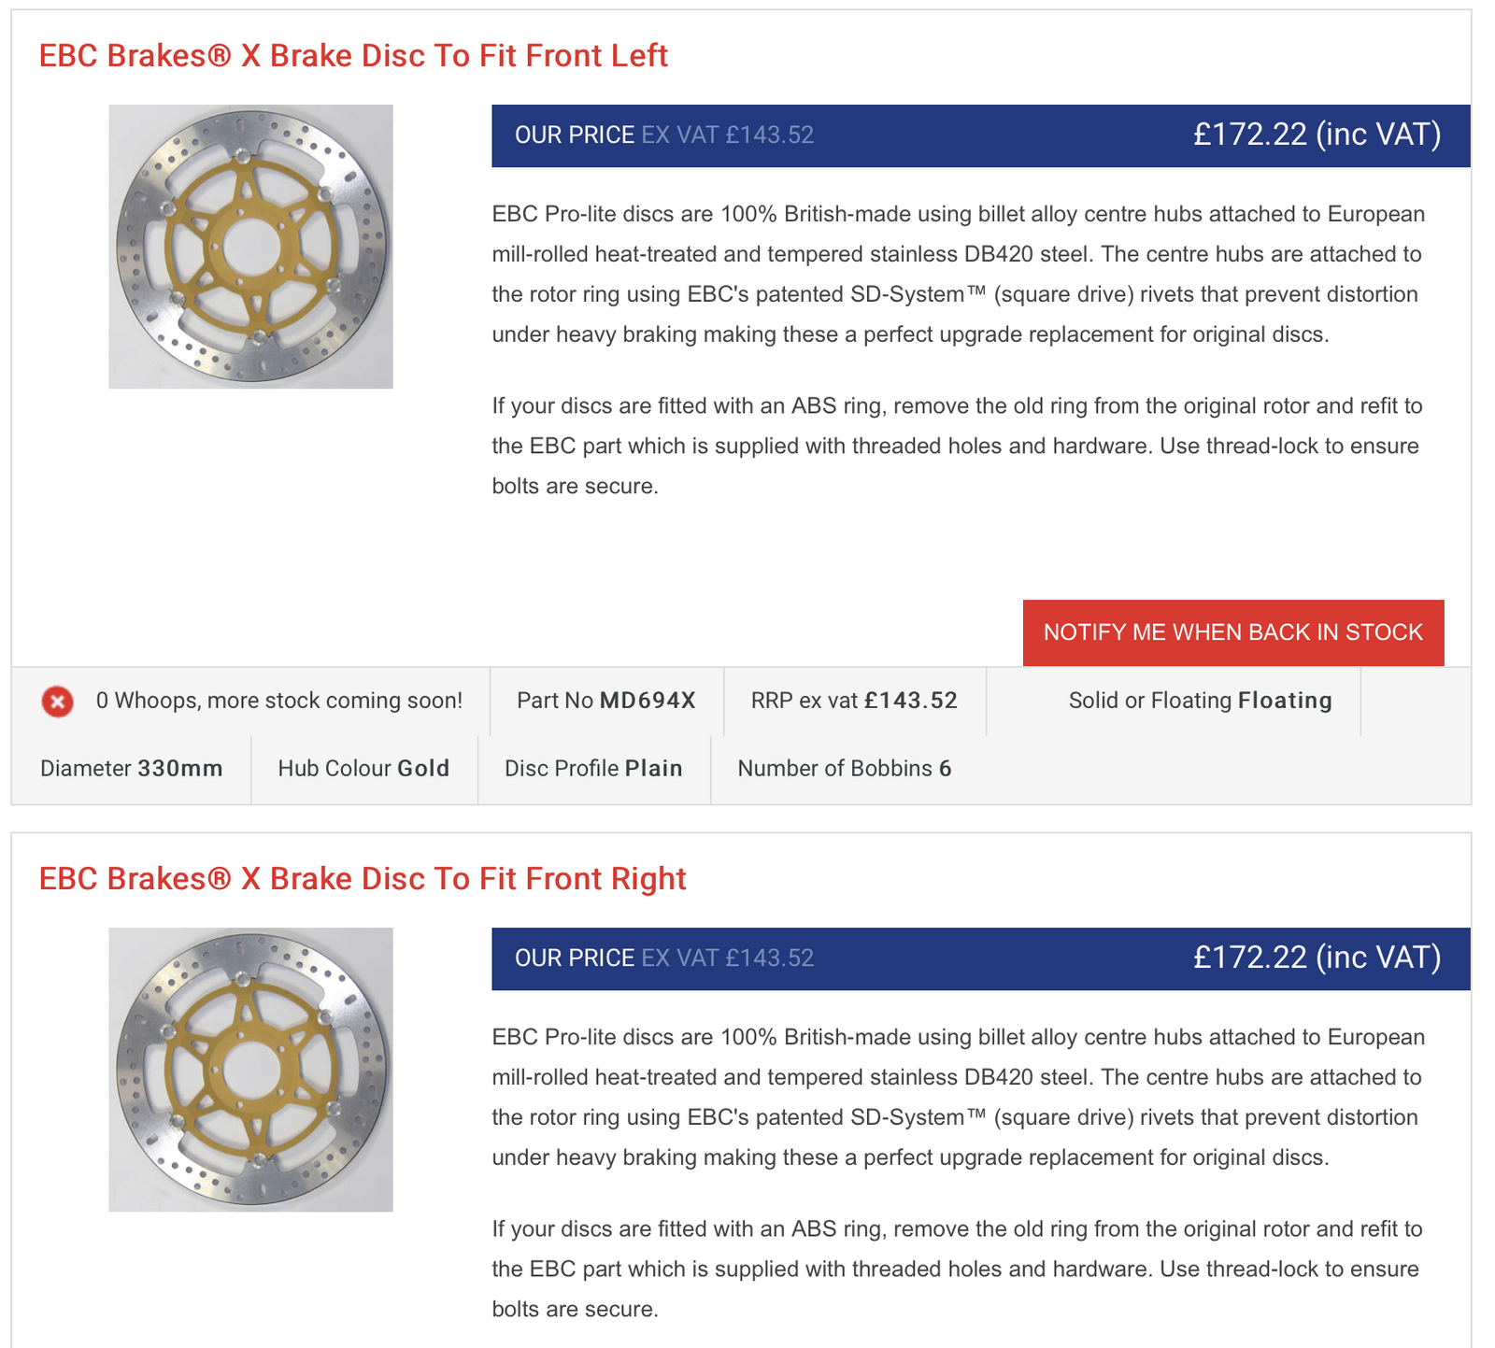Open the Front Left brake disc title link

(353, 56)
